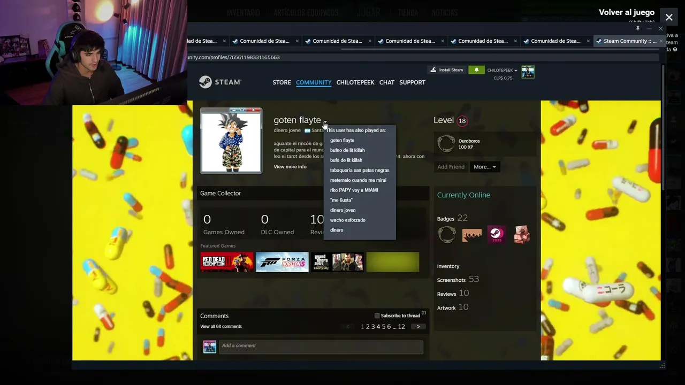Click the Add Friend button
Screen dimensions: 685x385
pyautogui.click(x=451, y=167)
